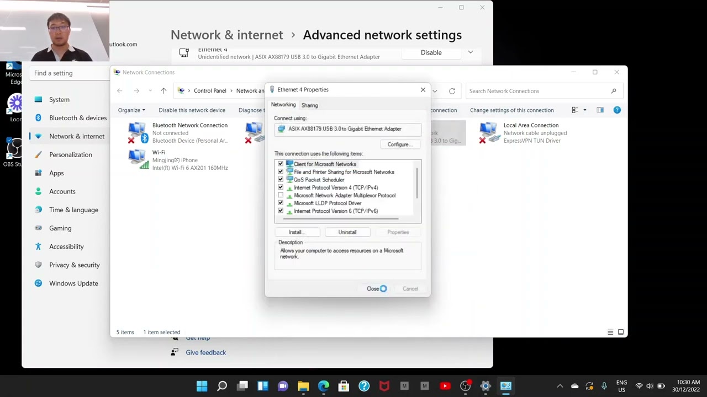Select Bluetooth Network Connection adapter icon

click(x=137, y=133)
